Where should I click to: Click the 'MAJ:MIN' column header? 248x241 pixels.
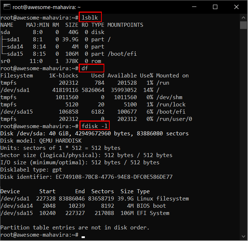pos(38,25)
